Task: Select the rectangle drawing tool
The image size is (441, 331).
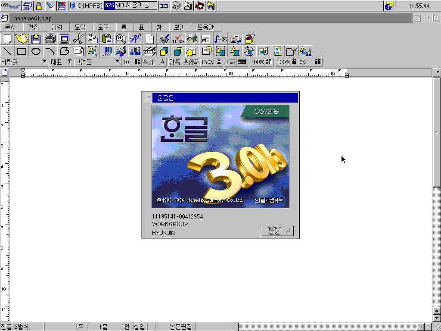Action: [22, 51]
